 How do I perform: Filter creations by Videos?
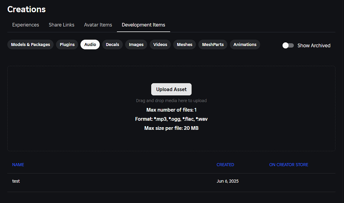160,44
